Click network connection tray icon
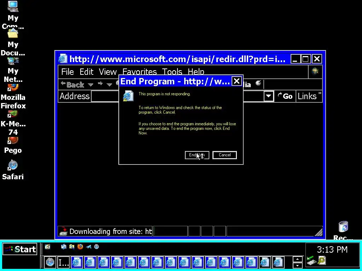 (x=311, y=261)
